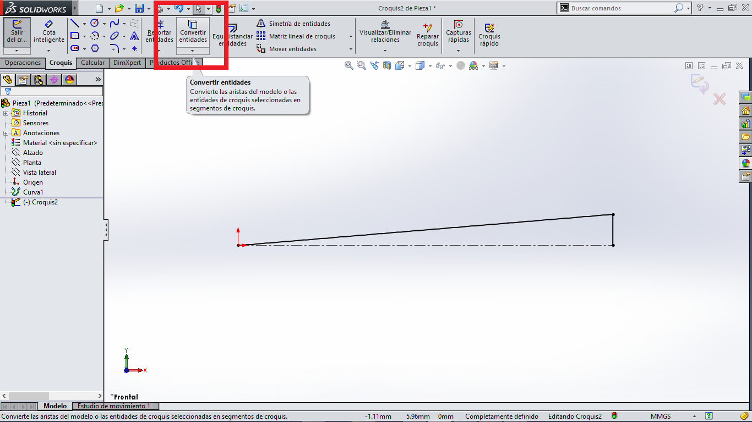Open the Convertir entidades dropdown arrow
Viewport: 752px width, 422px height.
coord(193,51)
